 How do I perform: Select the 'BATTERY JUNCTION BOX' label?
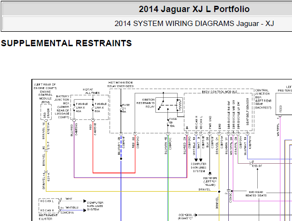(62, 100)
